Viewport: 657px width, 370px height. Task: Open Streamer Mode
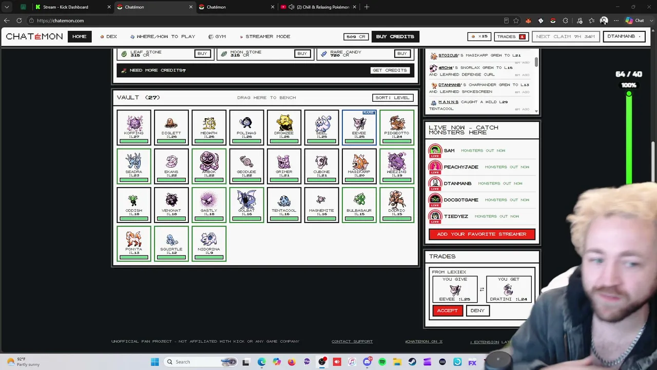click(x=265, y=36)
